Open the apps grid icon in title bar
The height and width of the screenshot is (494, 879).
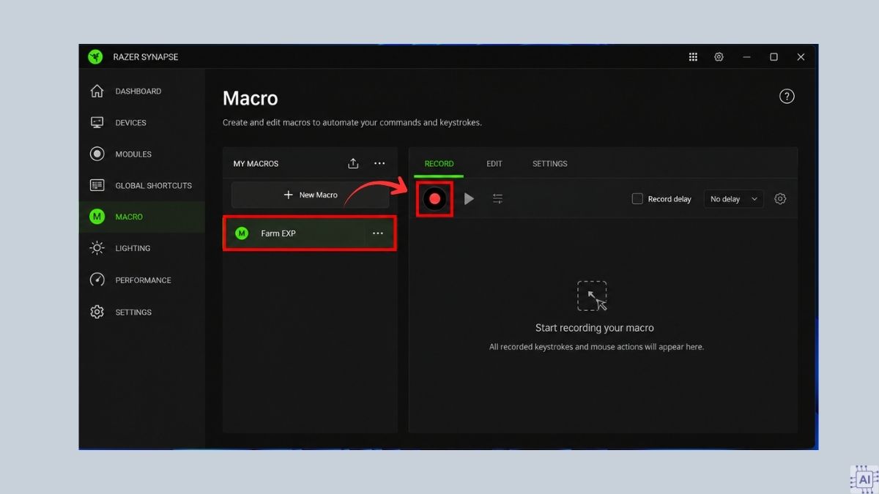coord(693,57)
